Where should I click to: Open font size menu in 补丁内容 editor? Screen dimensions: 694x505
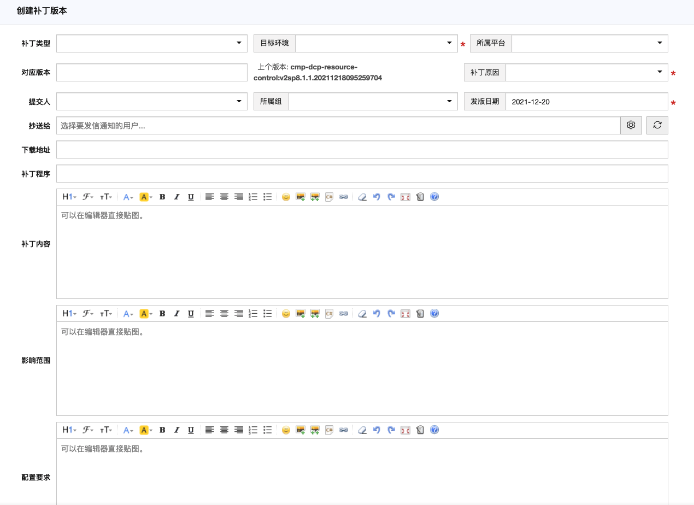106,197
